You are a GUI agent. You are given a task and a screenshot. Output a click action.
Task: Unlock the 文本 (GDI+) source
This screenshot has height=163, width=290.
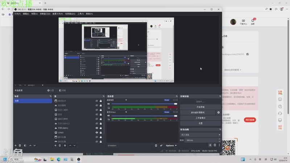(101, 128)
